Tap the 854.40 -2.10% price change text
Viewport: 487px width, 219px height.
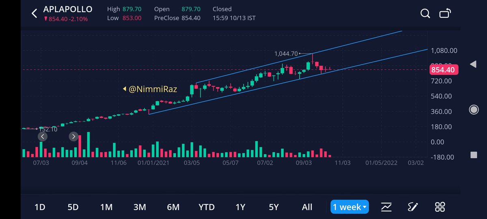click(65, 19)
